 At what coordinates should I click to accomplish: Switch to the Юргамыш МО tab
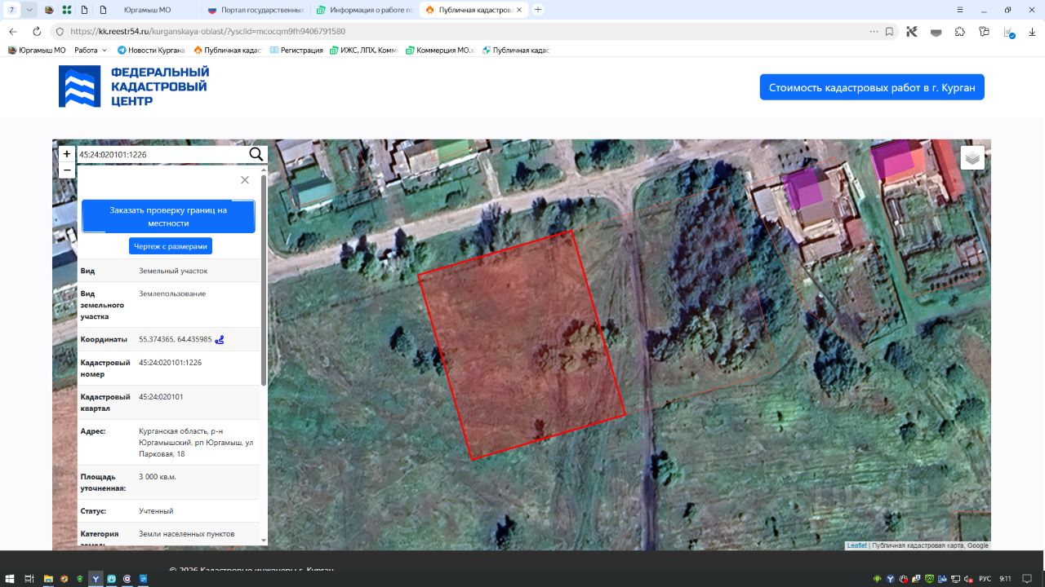(x=147, y=10)
